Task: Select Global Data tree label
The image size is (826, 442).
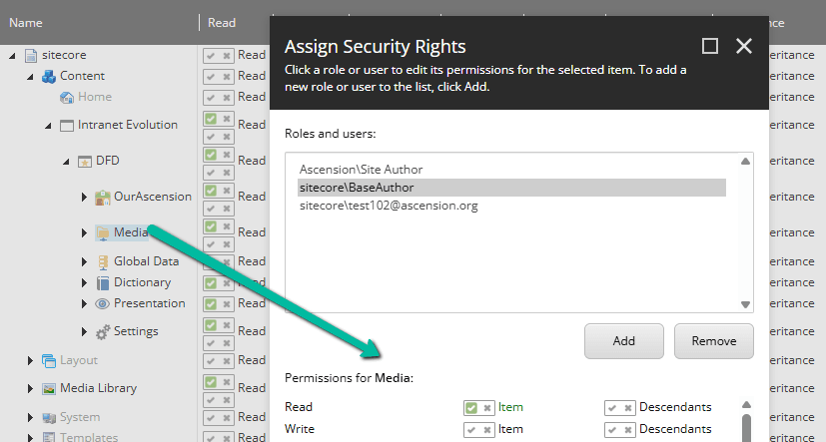Action: coord(146,261)
